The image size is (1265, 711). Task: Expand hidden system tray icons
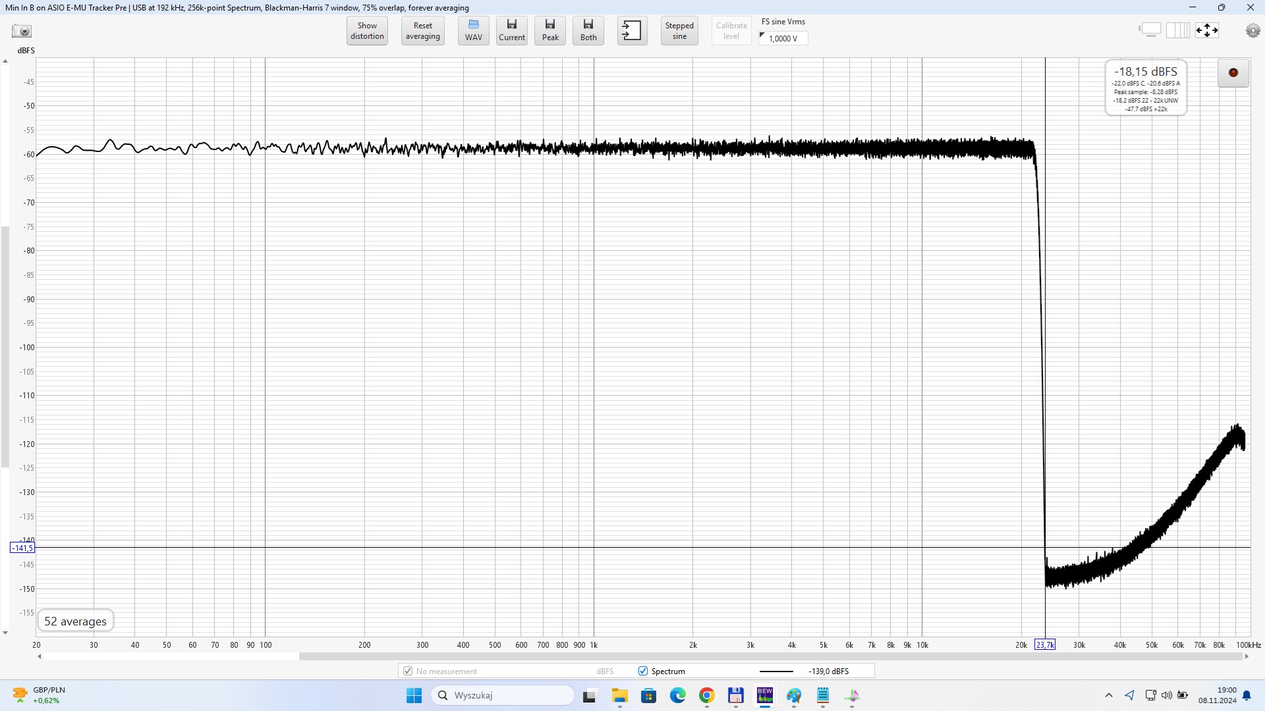click(x=1109, y=695)
